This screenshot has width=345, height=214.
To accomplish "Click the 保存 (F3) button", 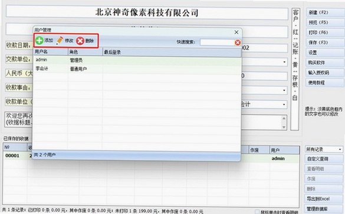I will [325, 42].
